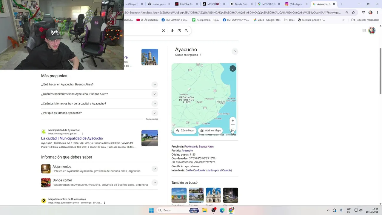Open the ESTÁS BIEN?6:33 bookmark

147,20
